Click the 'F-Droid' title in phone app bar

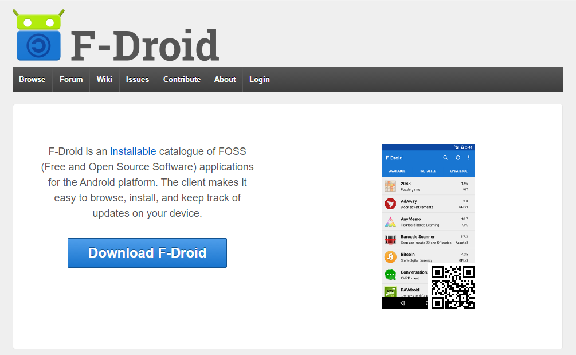(x=394, y=158)
